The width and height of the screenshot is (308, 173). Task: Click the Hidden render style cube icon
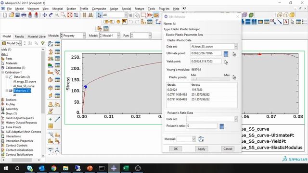[x=286, y=15]
